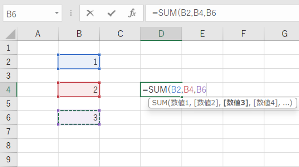This screenshot has height=167, width=299.
Task: Click 数値1 argument in the tooltip
Action: click(x=180, y=103)
